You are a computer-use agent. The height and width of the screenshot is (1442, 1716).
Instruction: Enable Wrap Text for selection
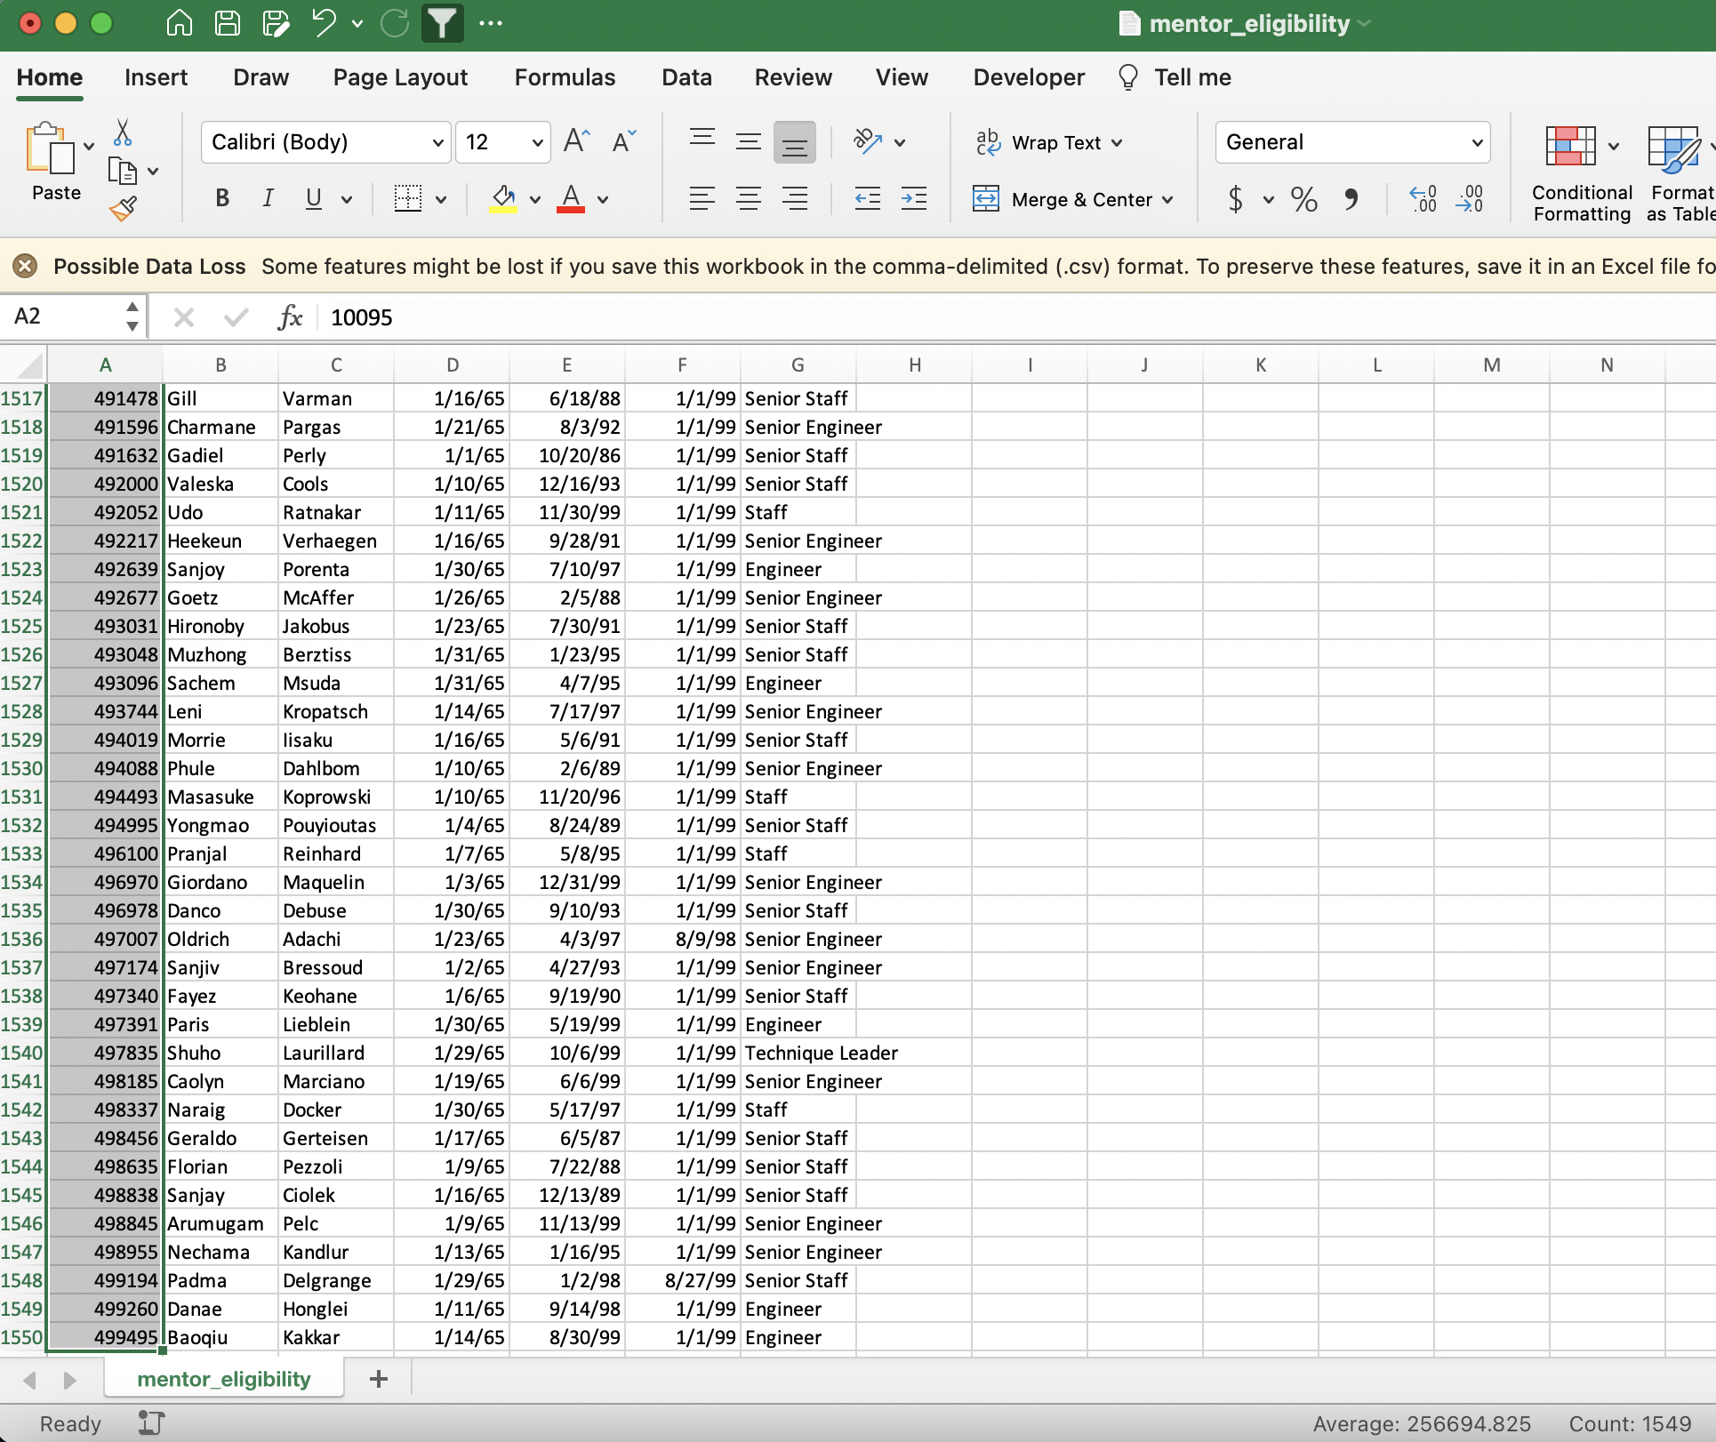pos(1051,142)
